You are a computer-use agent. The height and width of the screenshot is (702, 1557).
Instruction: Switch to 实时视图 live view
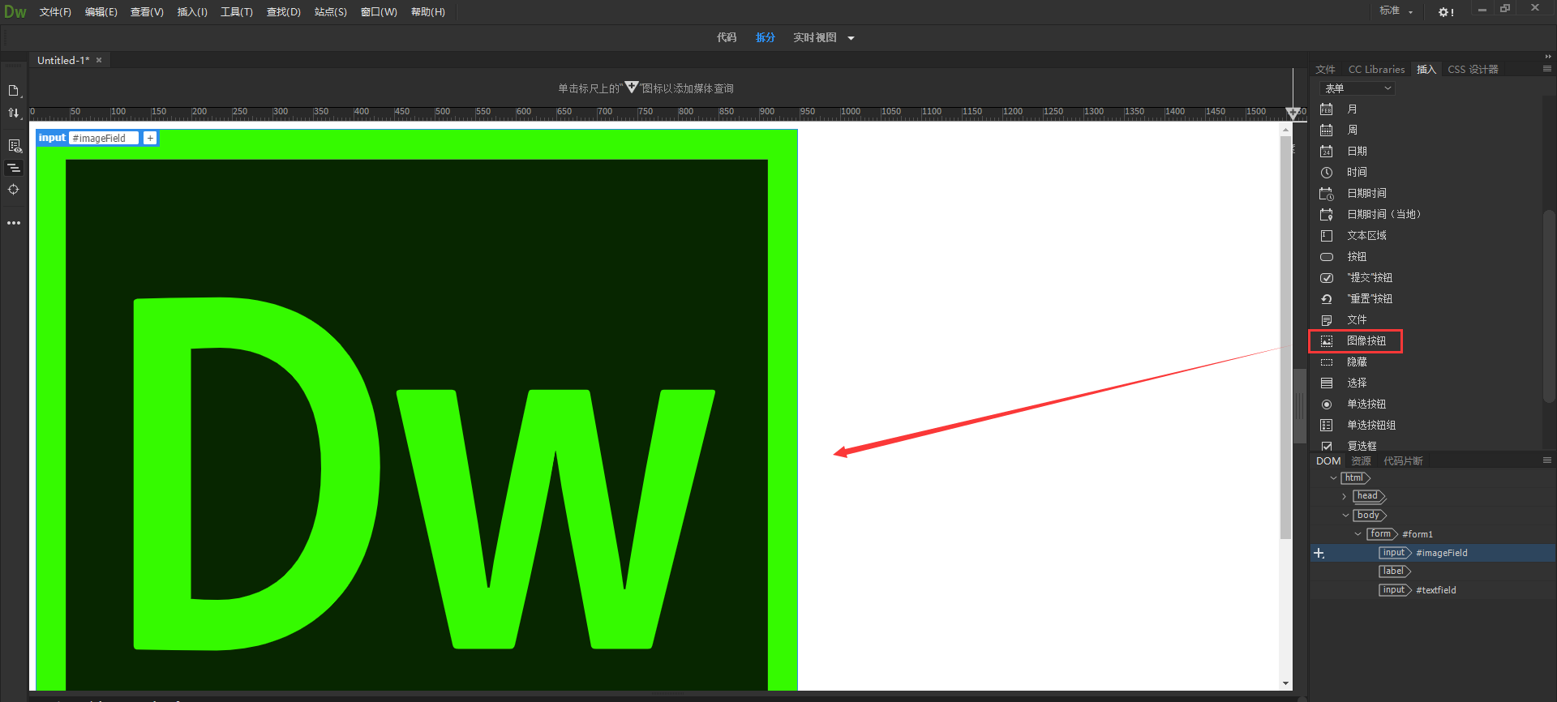pos(815,37)
